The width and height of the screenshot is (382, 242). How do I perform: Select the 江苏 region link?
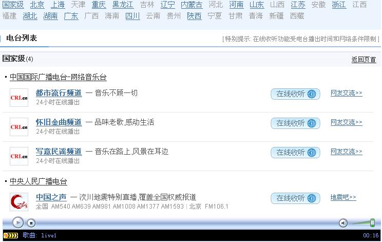298,5
